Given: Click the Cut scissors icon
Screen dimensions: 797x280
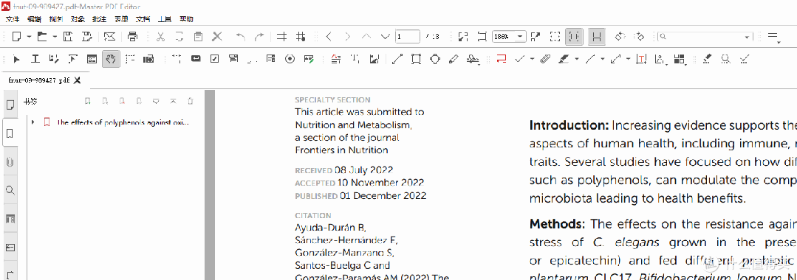Looking at the screenshot, I should (x=160, y=37).
